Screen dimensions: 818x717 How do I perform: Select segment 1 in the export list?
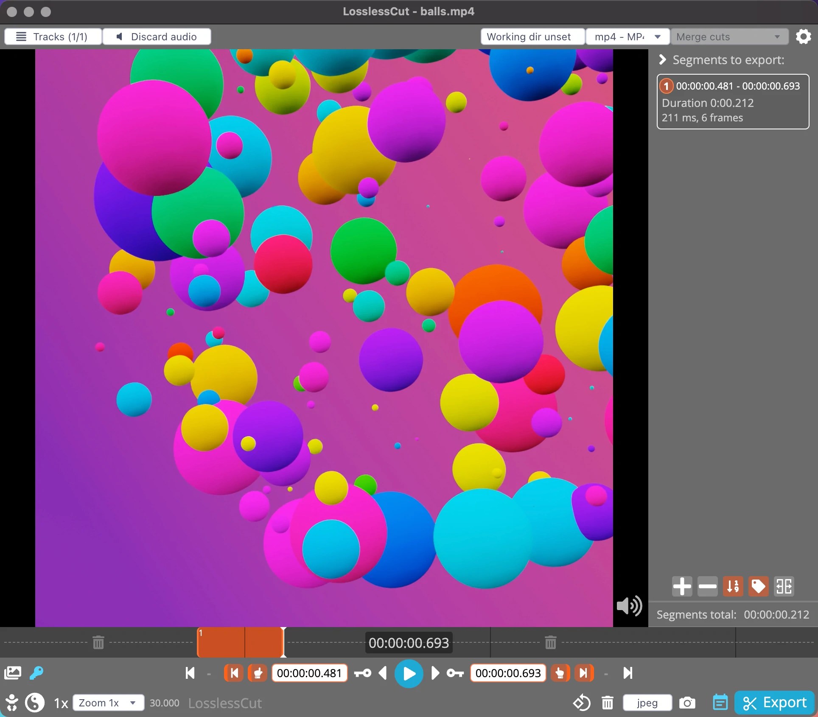(x=733, y=102)
